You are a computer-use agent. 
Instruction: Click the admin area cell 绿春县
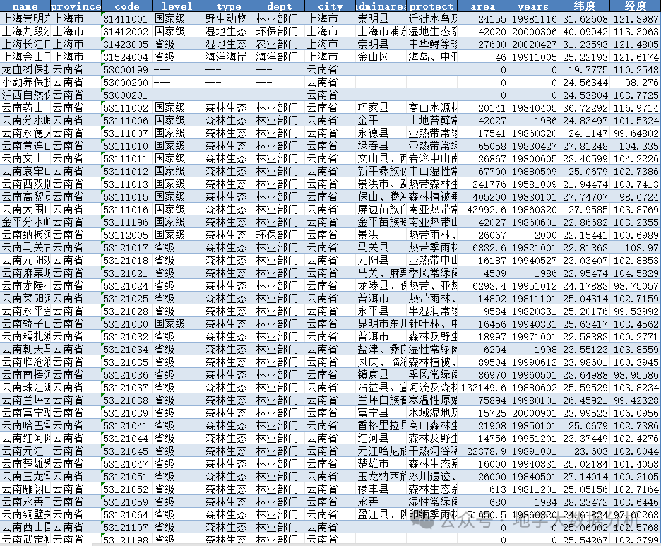(x=381, y=146)
